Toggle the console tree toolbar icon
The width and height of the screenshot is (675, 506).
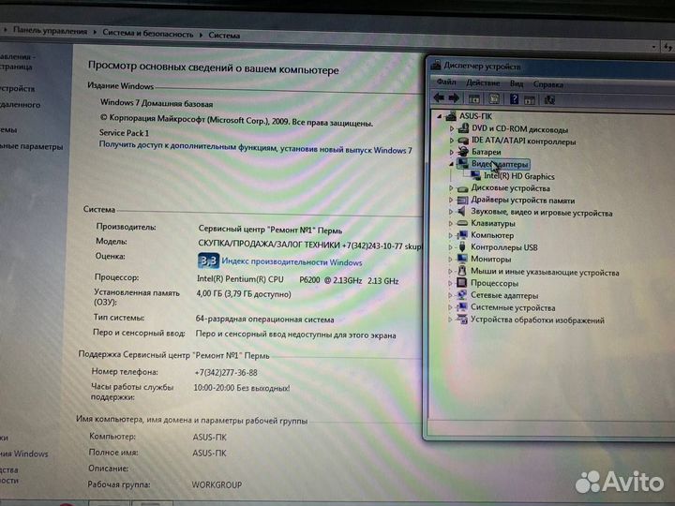(x=474, y=99)
